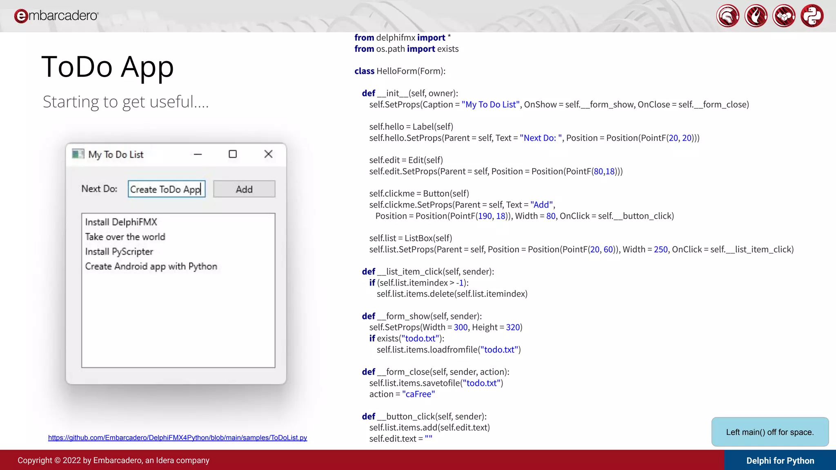836x470 pixels.
Task: Click the geometric shapes cube icon
Action: point(784,16)
